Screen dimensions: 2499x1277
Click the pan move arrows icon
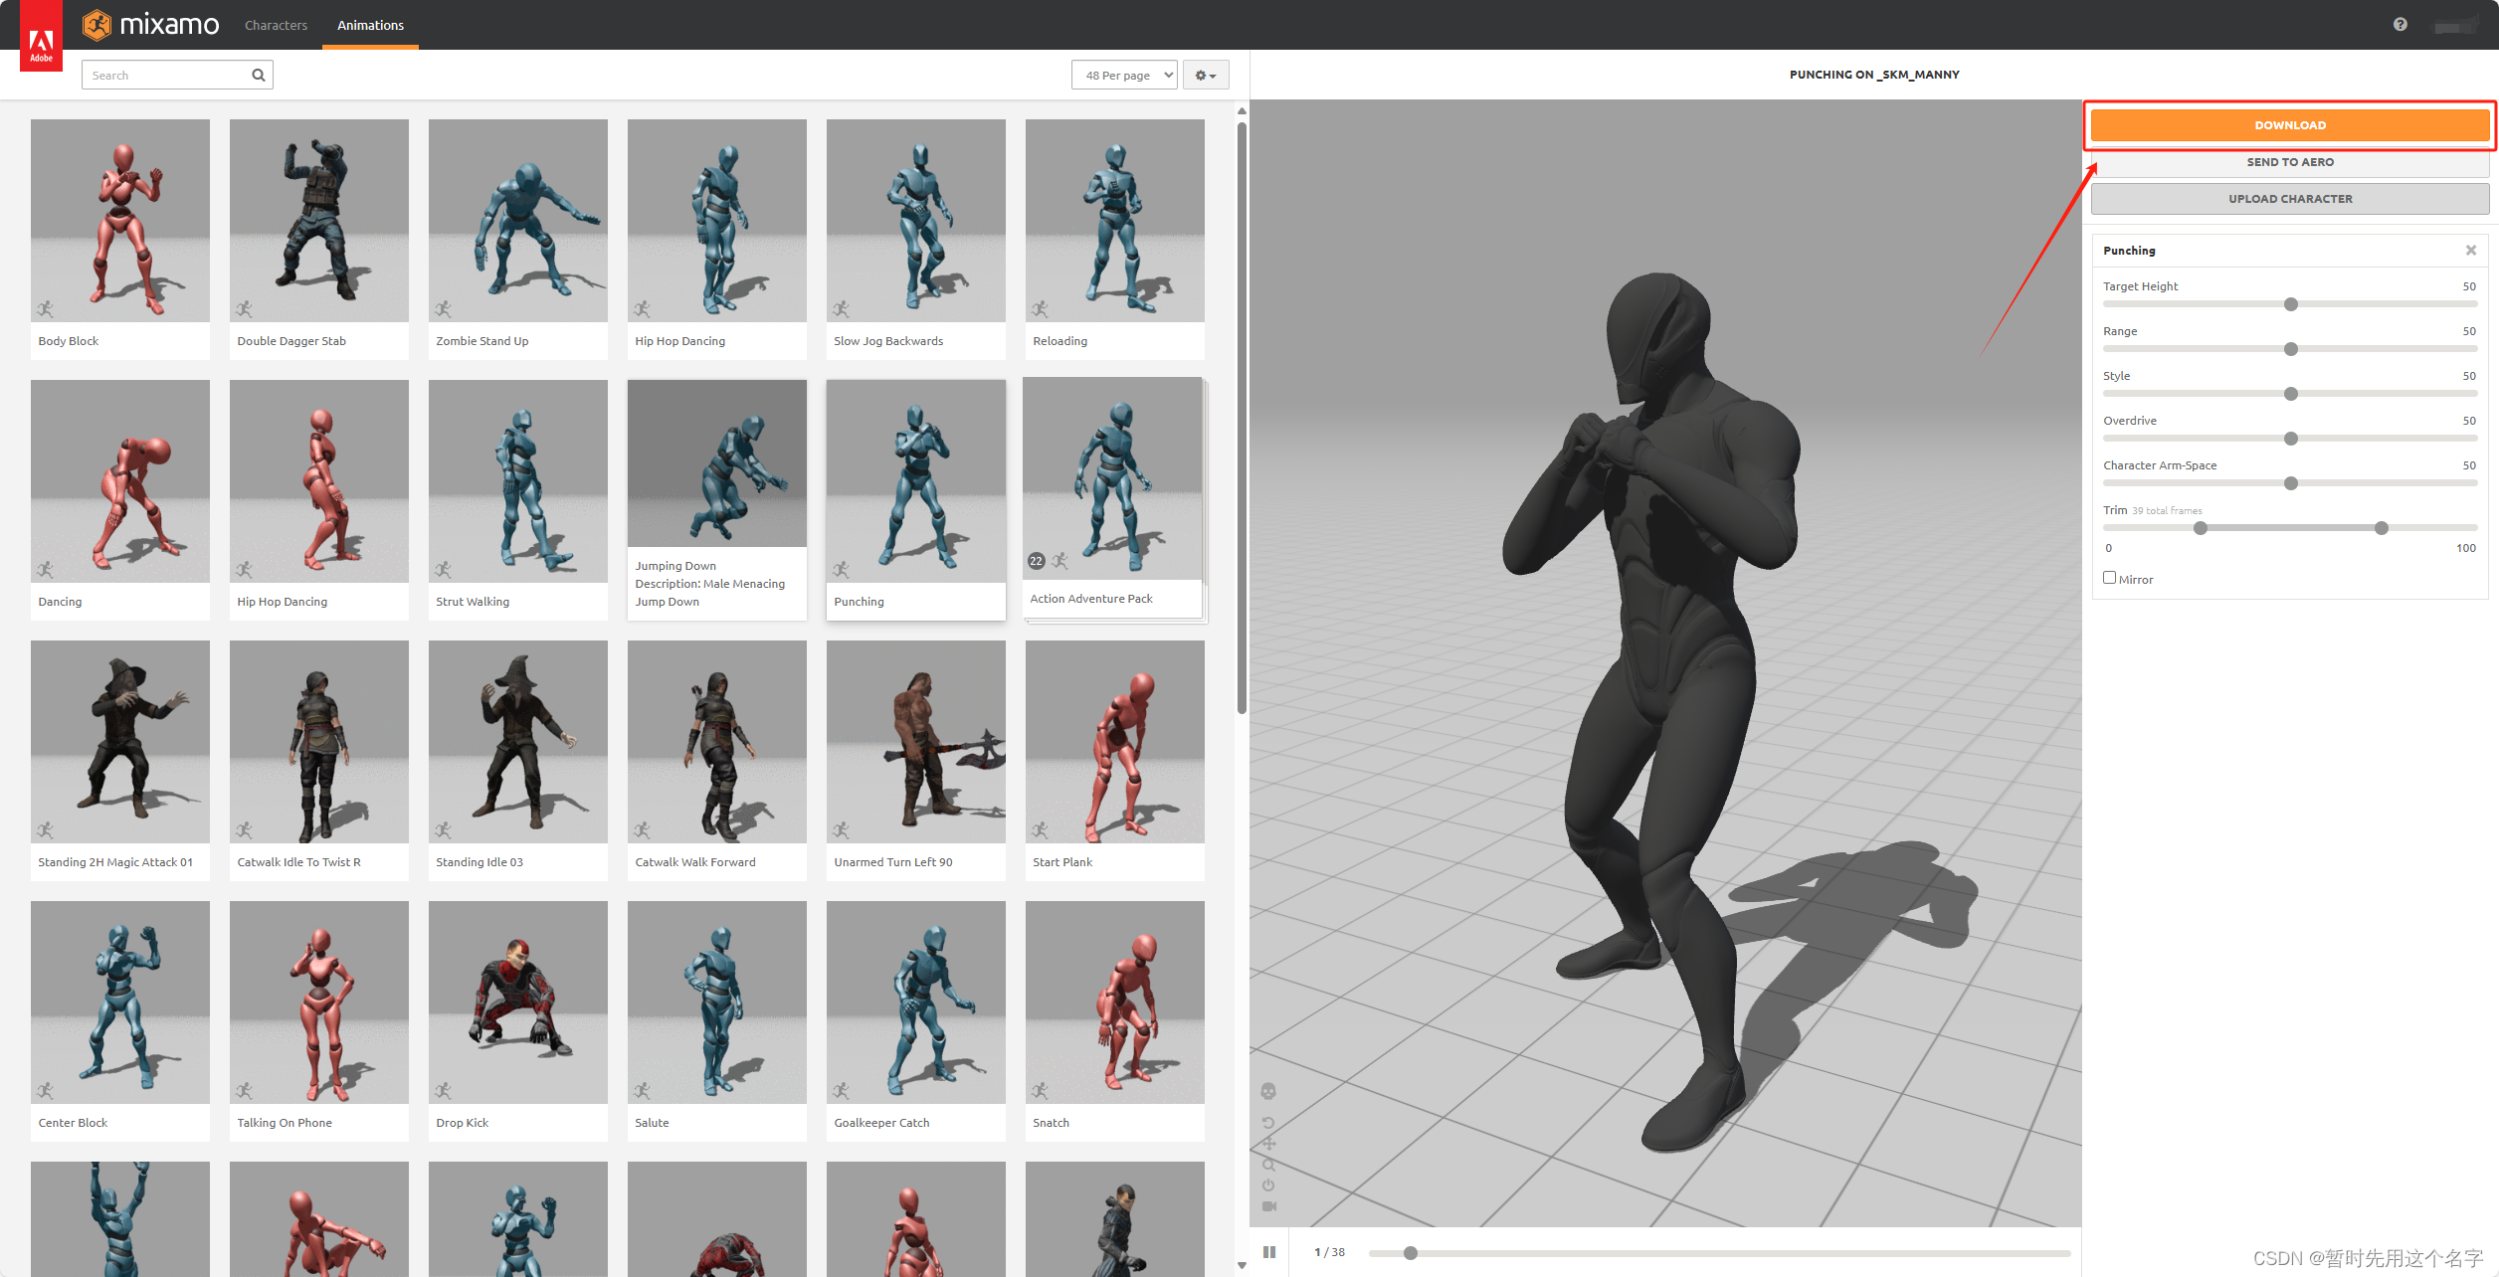click(x=1268, y=1144)
